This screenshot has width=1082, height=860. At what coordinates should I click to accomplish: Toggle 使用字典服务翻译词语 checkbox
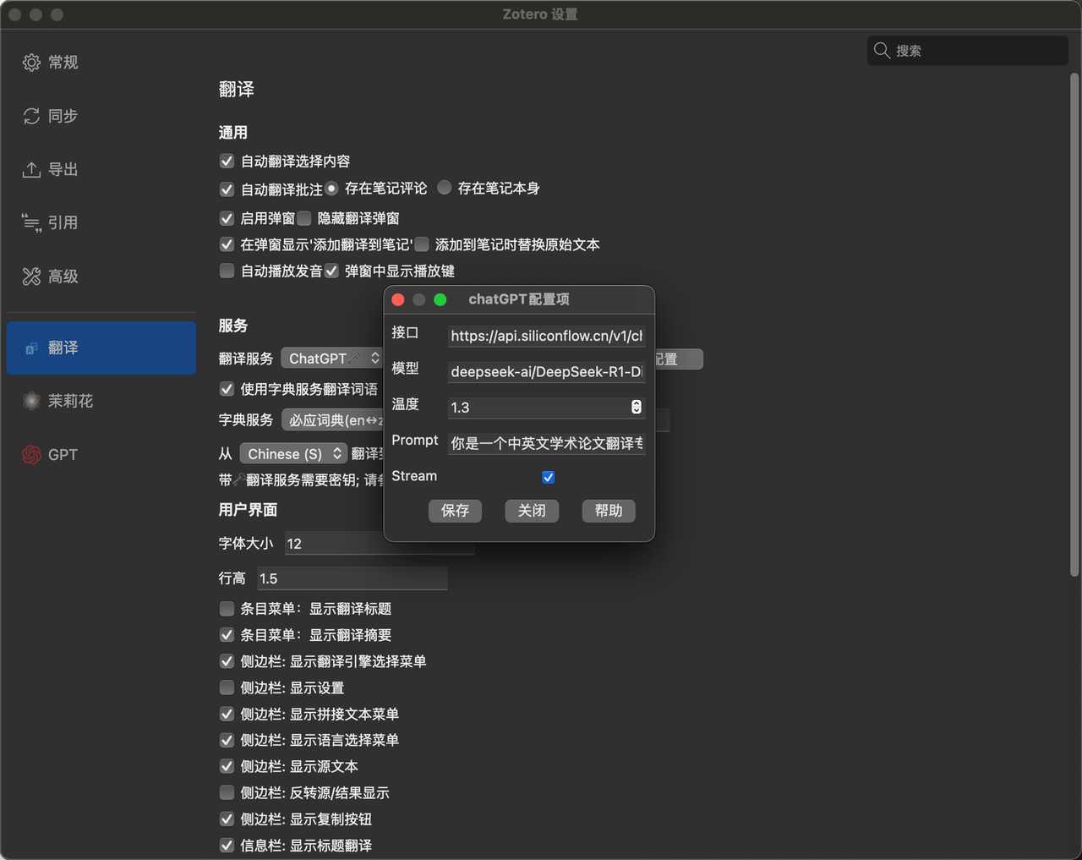tap(227, 389)
